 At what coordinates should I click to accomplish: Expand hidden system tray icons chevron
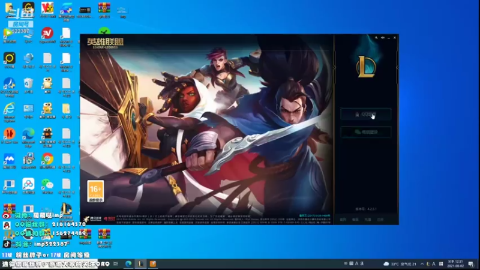(422, 264)
